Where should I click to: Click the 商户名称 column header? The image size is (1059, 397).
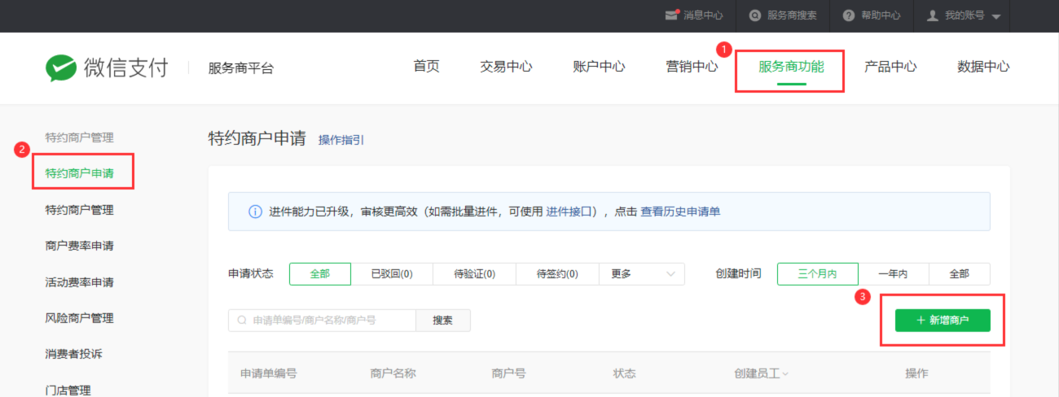pos(393,374)
